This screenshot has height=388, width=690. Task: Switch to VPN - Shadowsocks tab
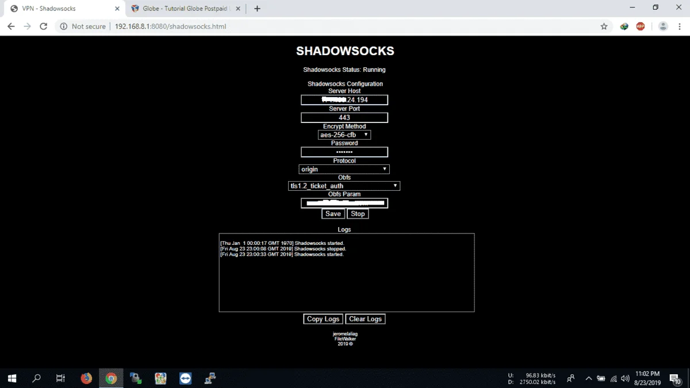(63, 9)
